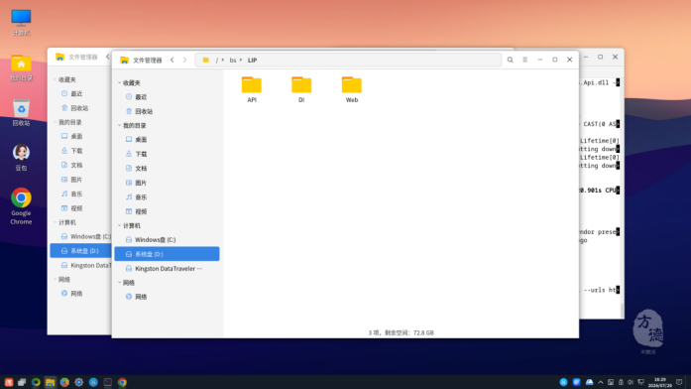Select 回收站 in back file manager sidebar
The width and height of the screenshot is (691, 389).
coord(80,108)
